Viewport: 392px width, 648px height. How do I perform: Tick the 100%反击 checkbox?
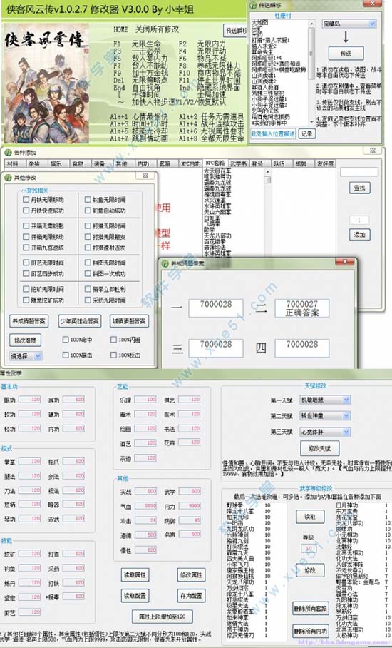point(113,355)
